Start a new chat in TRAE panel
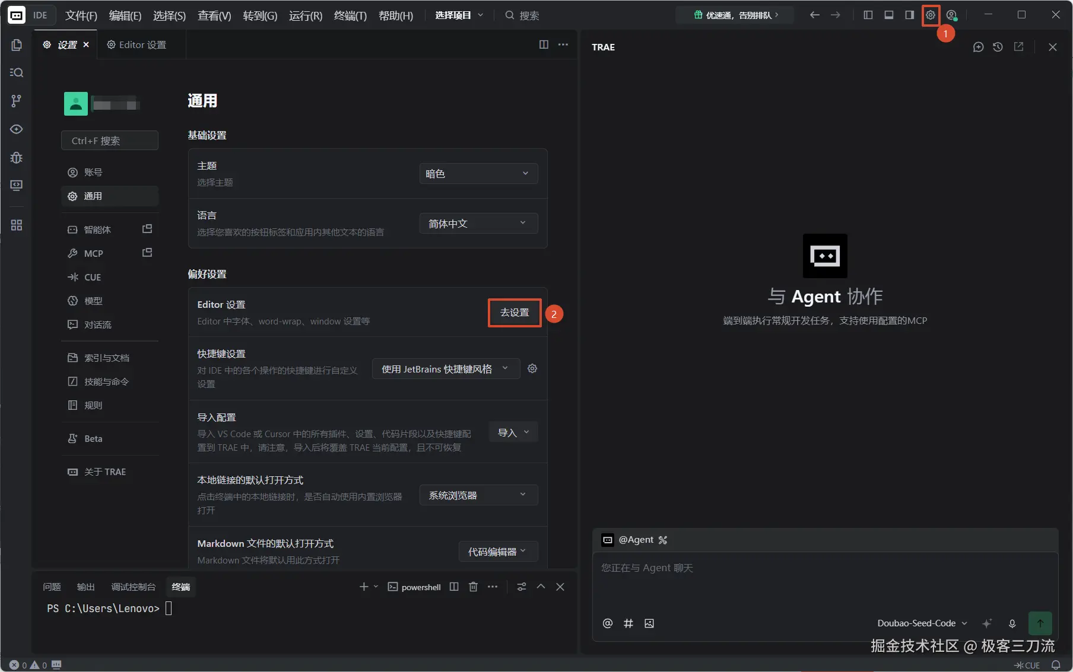This screenshot has width=1073, height=672. (x=979, y=47)
